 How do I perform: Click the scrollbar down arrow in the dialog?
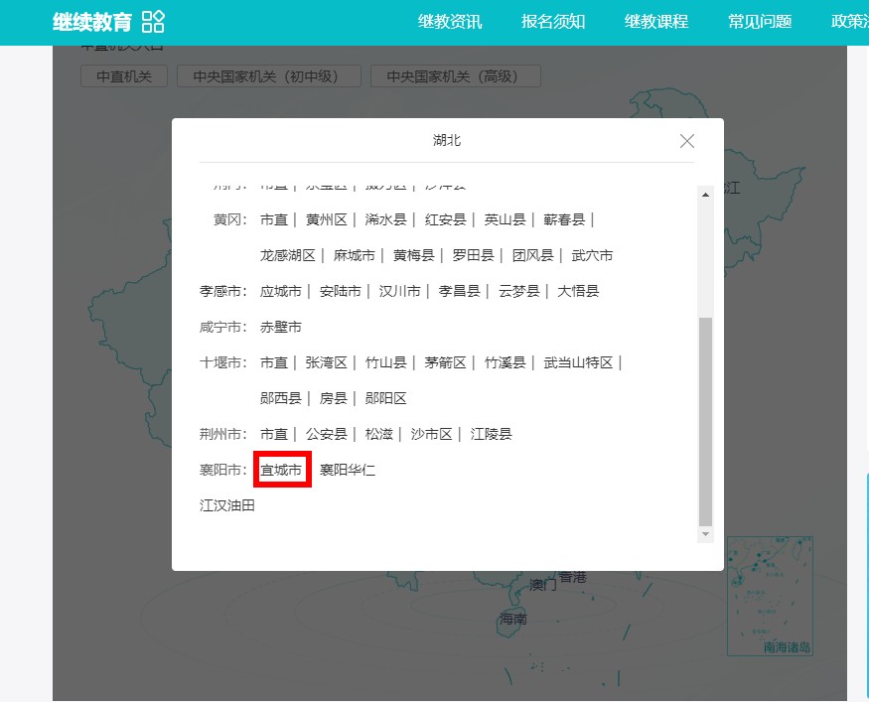pyautogui.click(x=706, y=534)
